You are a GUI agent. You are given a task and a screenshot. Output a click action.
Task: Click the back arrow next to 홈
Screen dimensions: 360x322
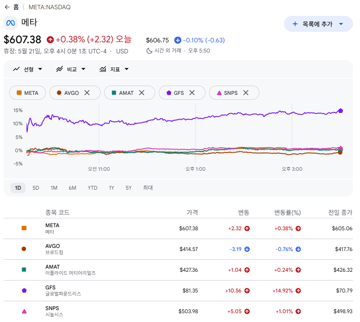pos(7,7)
